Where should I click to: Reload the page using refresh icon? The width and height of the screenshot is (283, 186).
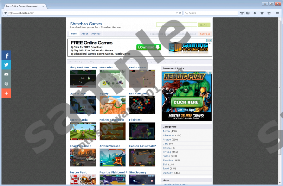180,13
